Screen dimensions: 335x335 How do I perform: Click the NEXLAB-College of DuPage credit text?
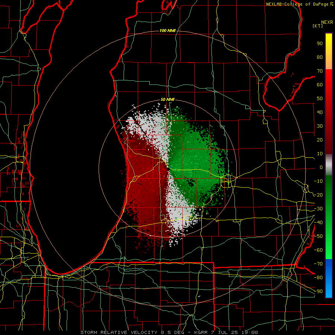point(298,4)
